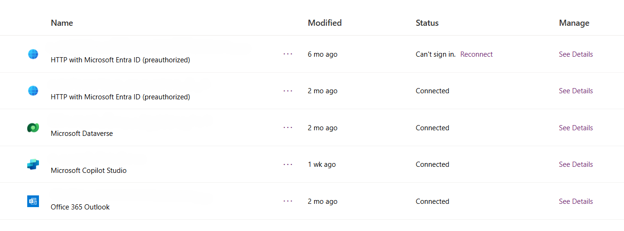View See Details for Office 365 Outlook
624x231 pixels.
coord(576,201)
